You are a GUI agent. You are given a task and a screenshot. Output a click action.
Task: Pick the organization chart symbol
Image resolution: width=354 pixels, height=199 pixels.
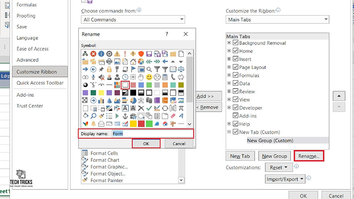coord(85,54)
